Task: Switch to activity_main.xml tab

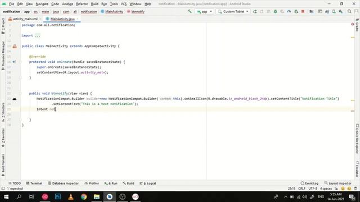Action: (x=25, y=19)
